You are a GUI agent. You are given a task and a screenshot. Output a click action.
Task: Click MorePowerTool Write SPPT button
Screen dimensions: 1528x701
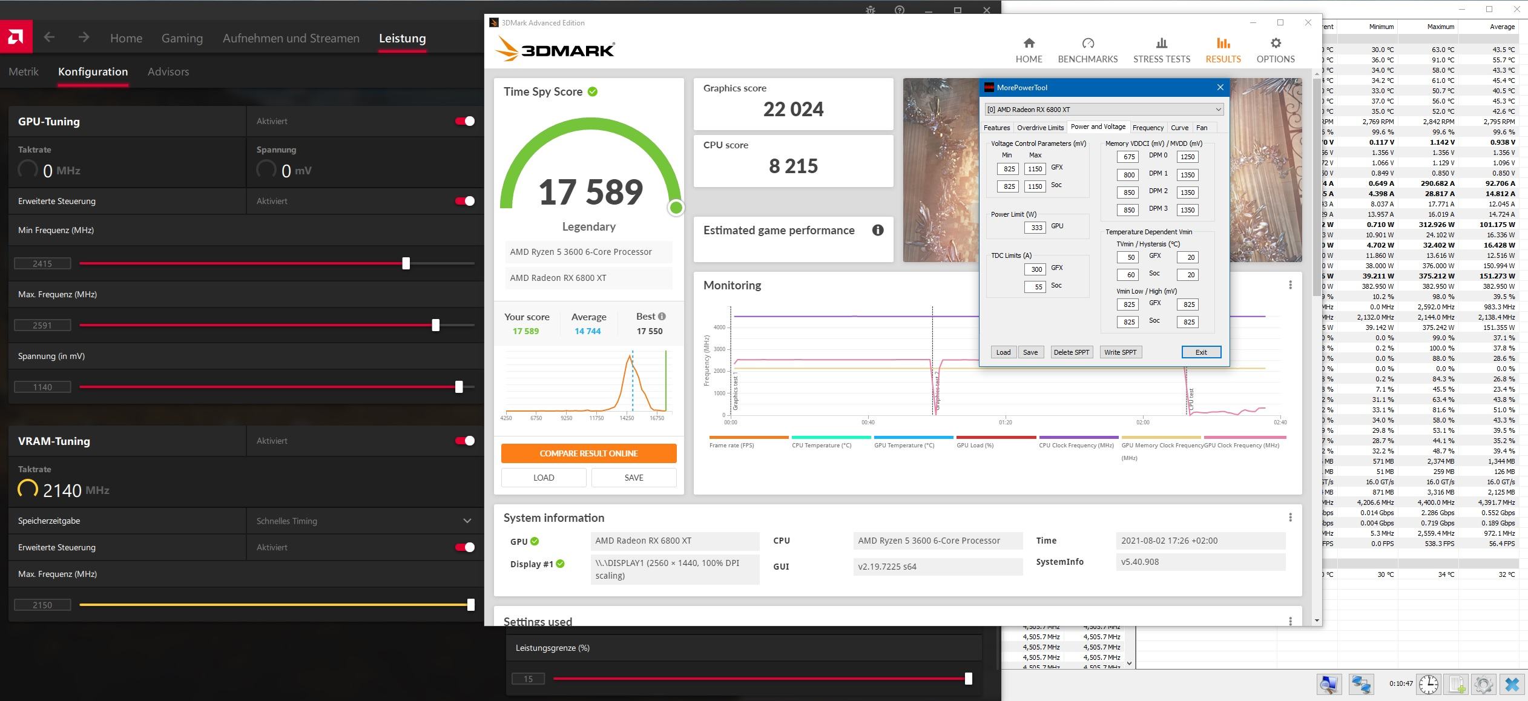(x=1120, y=352)
